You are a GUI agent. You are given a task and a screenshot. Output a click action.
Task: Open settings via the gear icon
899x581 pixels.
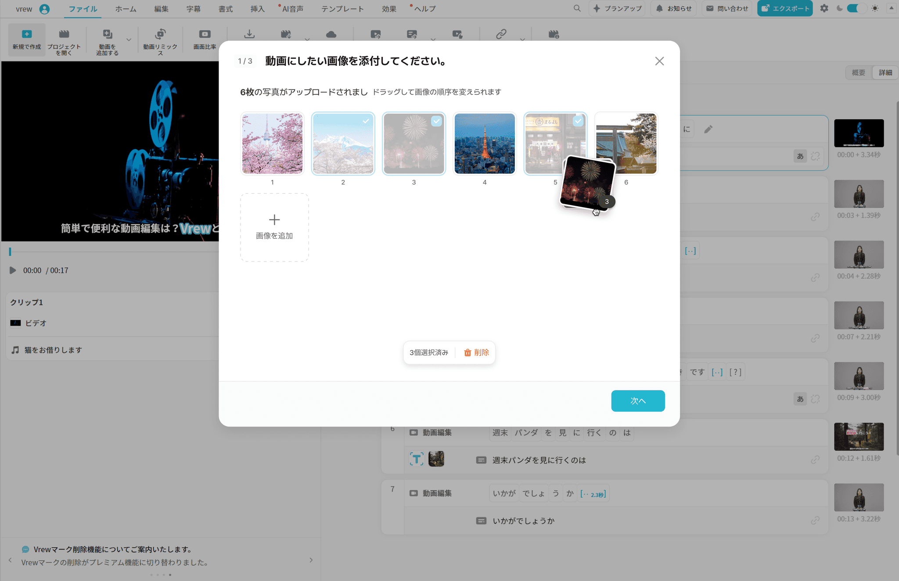click(x=824, y=8)
